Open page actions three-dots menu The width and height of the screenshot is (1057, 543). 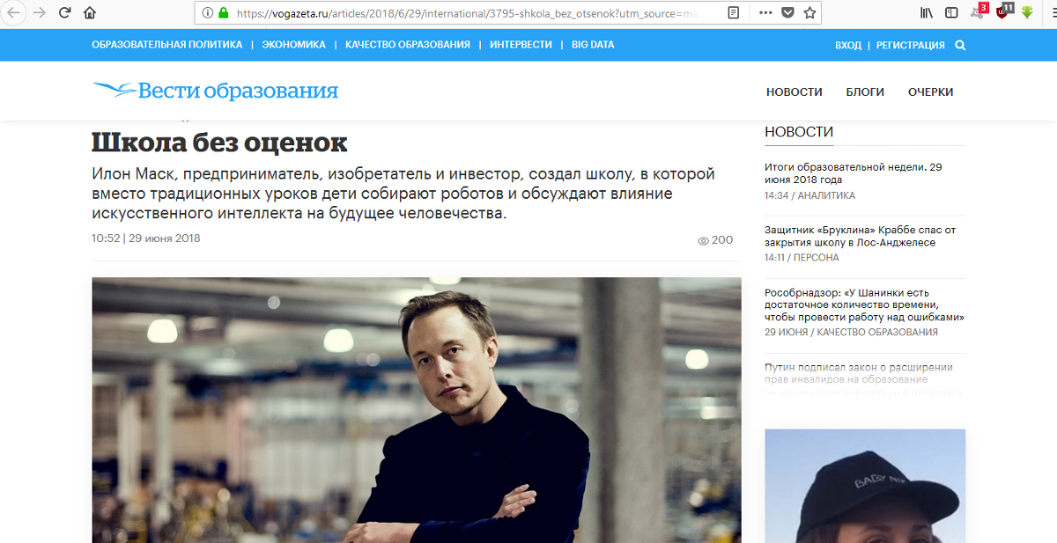pos(765,13)
